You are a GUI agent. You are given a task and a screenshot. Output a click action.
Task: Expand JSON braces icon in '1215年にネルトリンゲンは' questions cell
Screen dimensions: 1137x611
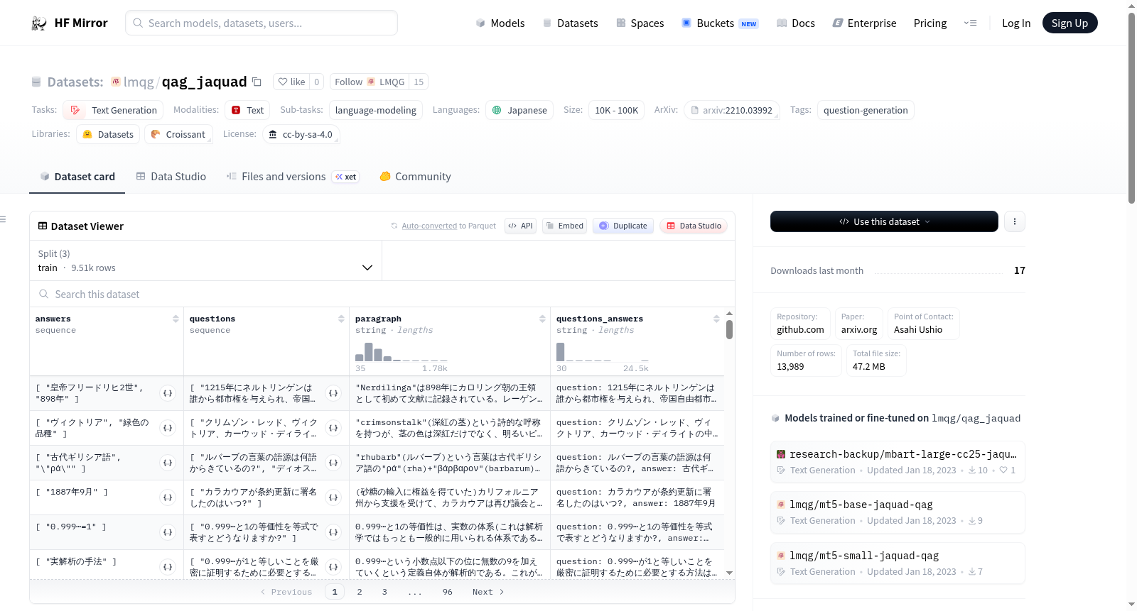pyautogui.click(x=333, y=393)
